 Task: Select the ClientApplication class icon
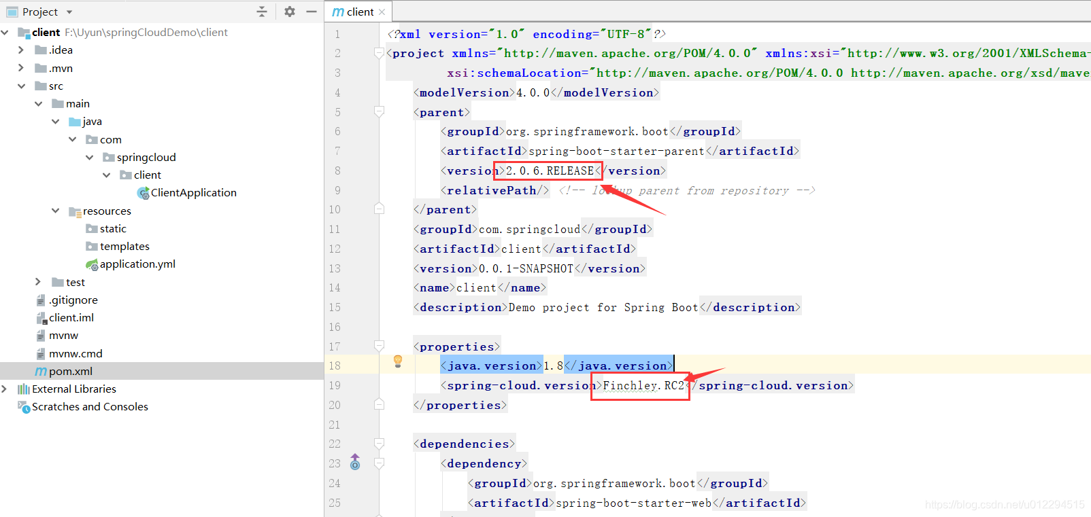pos(143,193)
